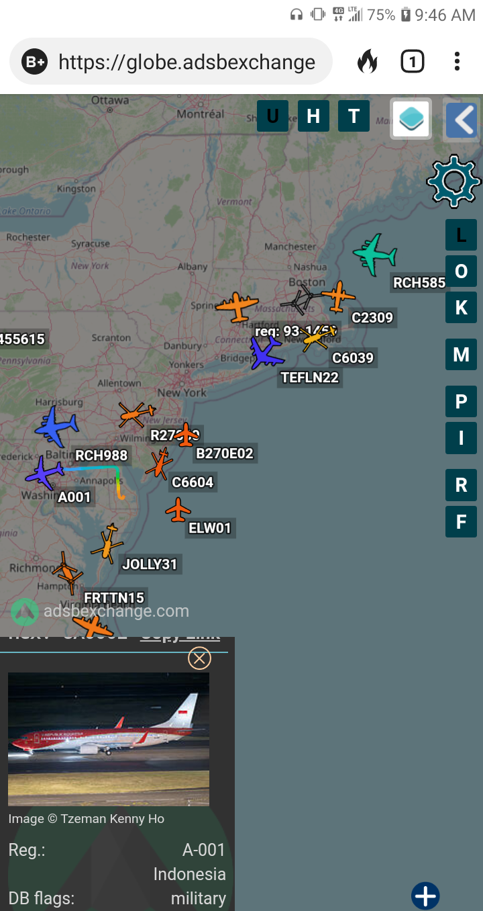Open browser tab switcher

pyautogui.click(x=412, y=62)
